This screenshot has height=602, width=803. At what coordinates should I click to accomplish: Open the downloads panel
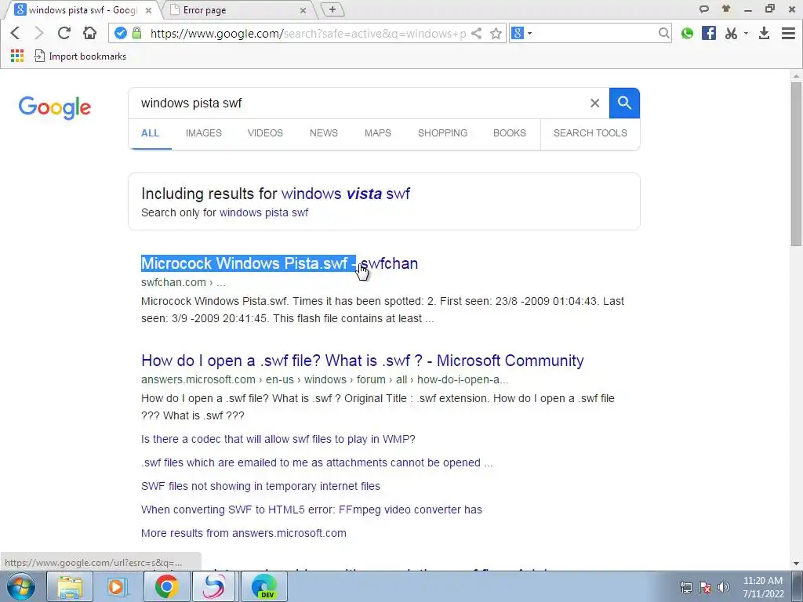[764, 33]
